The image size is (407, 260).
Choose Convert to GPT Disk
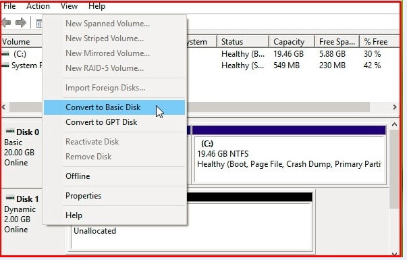tap(114, 122)
